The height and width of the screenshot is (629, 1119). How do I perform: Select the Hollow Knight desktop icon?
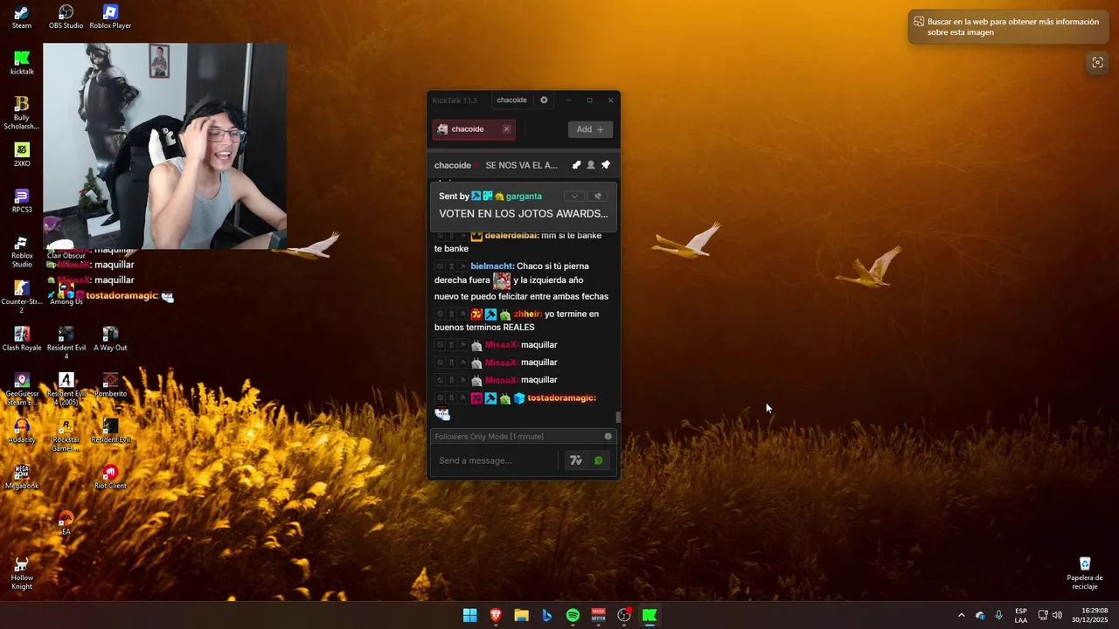point(22,573)
